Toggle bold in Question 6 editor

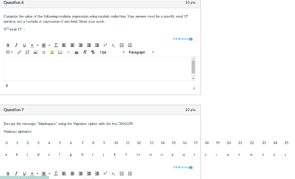click(x=8, y=45)
